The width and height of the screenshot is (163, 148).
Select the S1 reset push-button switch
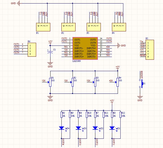coord(141,83)
